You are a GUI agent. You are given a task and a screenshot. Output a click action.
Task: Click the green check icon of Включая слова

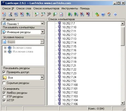coord(10,48)
